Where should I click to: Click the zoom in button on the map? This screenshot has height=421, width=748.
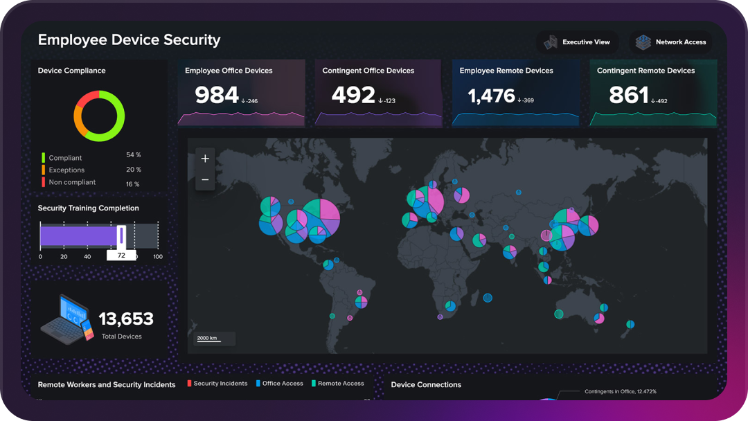(204, 158)
